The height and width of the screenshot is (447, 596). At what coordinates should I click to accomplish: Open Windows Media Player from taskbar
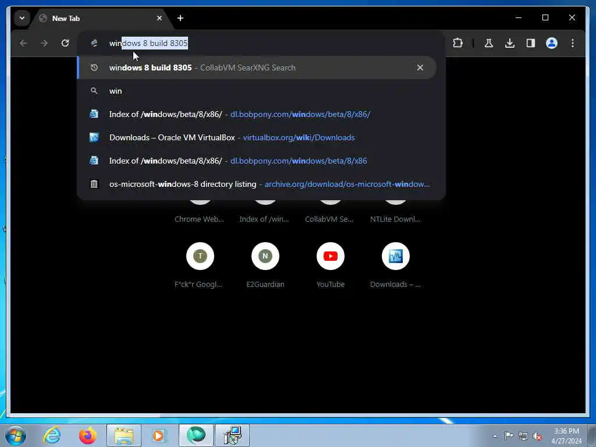(x=159, y=435)
